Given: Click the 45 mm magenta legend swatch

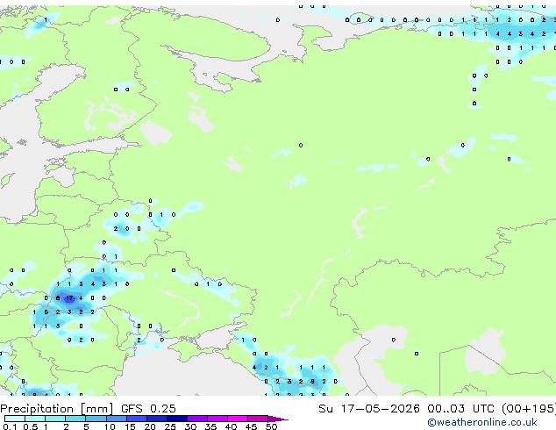Looking at the screenshot, I should [x=258, y=419].
